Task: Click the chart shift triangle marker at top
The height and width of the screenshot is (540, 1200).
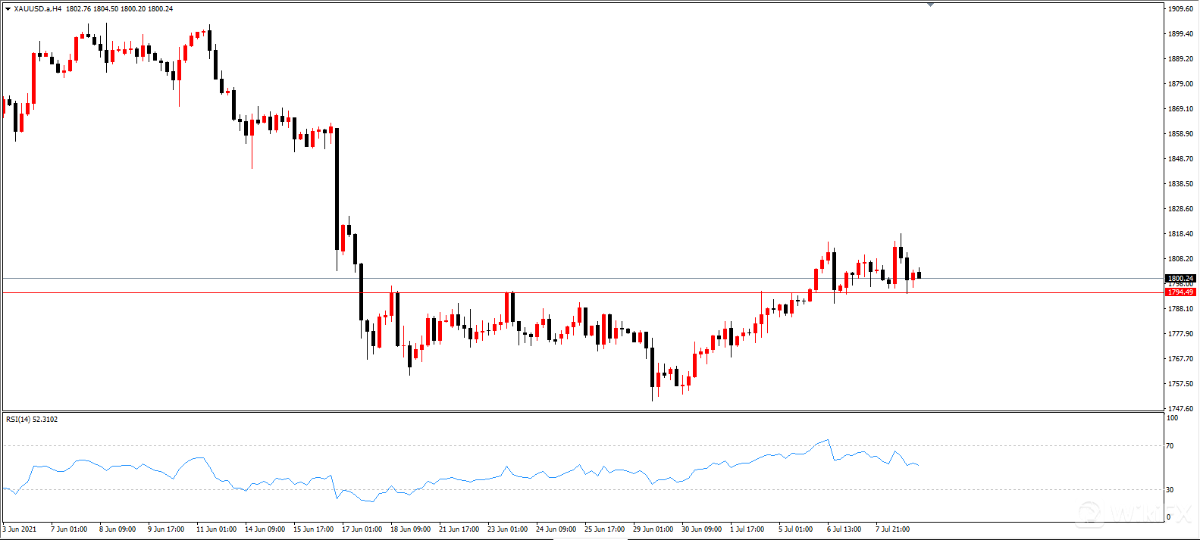Action: click(930, 5)
